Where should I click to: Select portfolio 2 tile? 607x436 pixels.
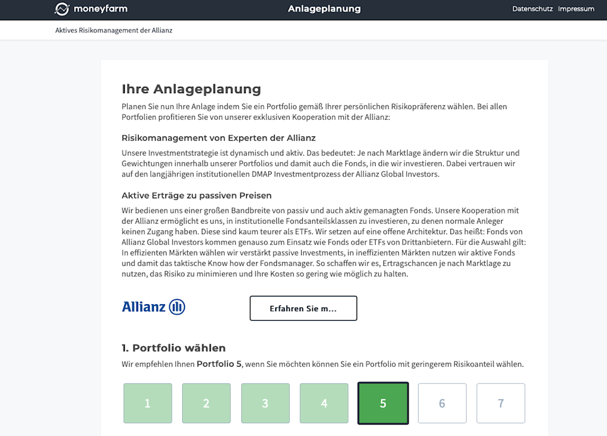coord(206,403)
